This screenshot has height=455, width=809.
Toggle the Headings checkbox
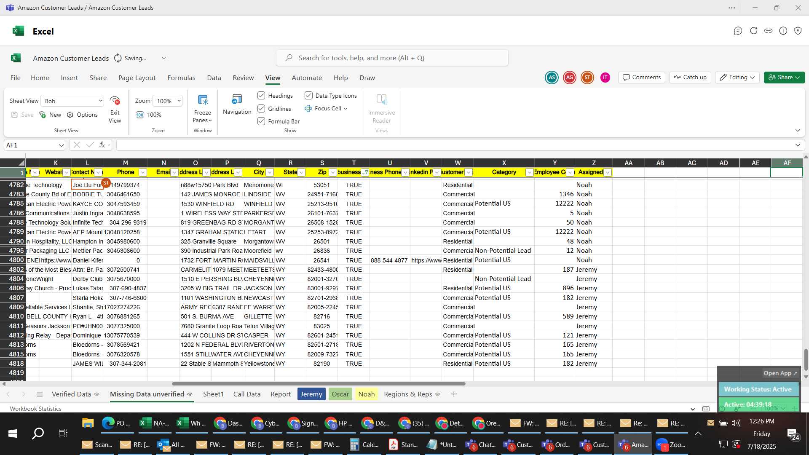coord(261,96)
